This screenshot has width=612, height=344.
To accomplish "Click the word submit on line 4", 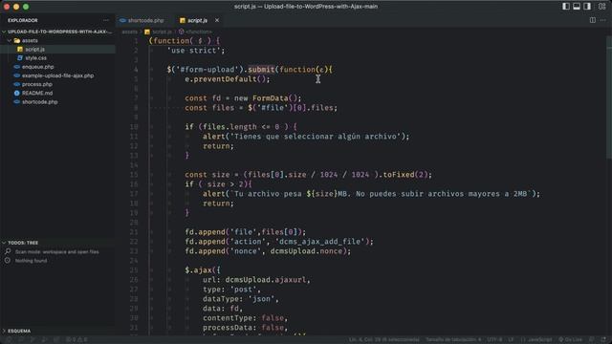I will pyautogui.click(x=261, y=70).
